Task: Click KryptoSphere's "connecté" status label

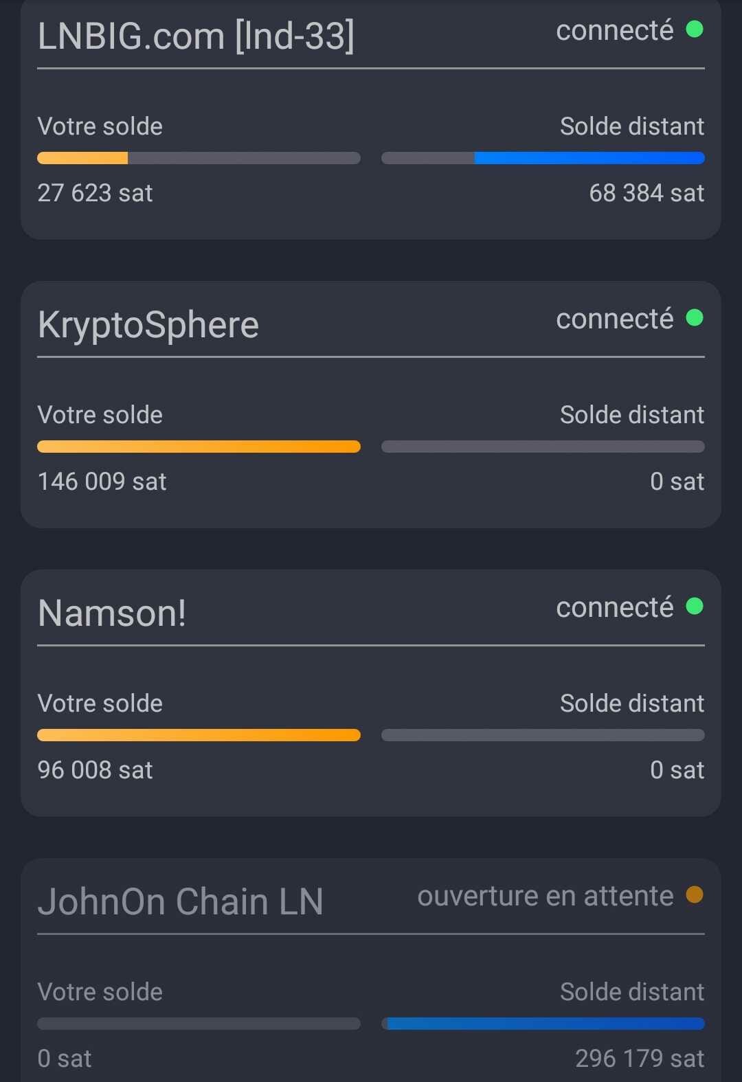Action: (x=615, y=319)
